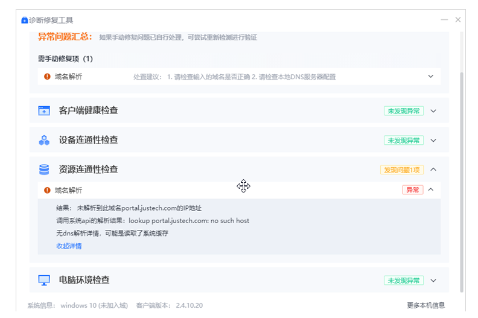Click the 资源连通性检查 database icon
The width and height of the screenshot is (478, 318).
pos(44,170)
